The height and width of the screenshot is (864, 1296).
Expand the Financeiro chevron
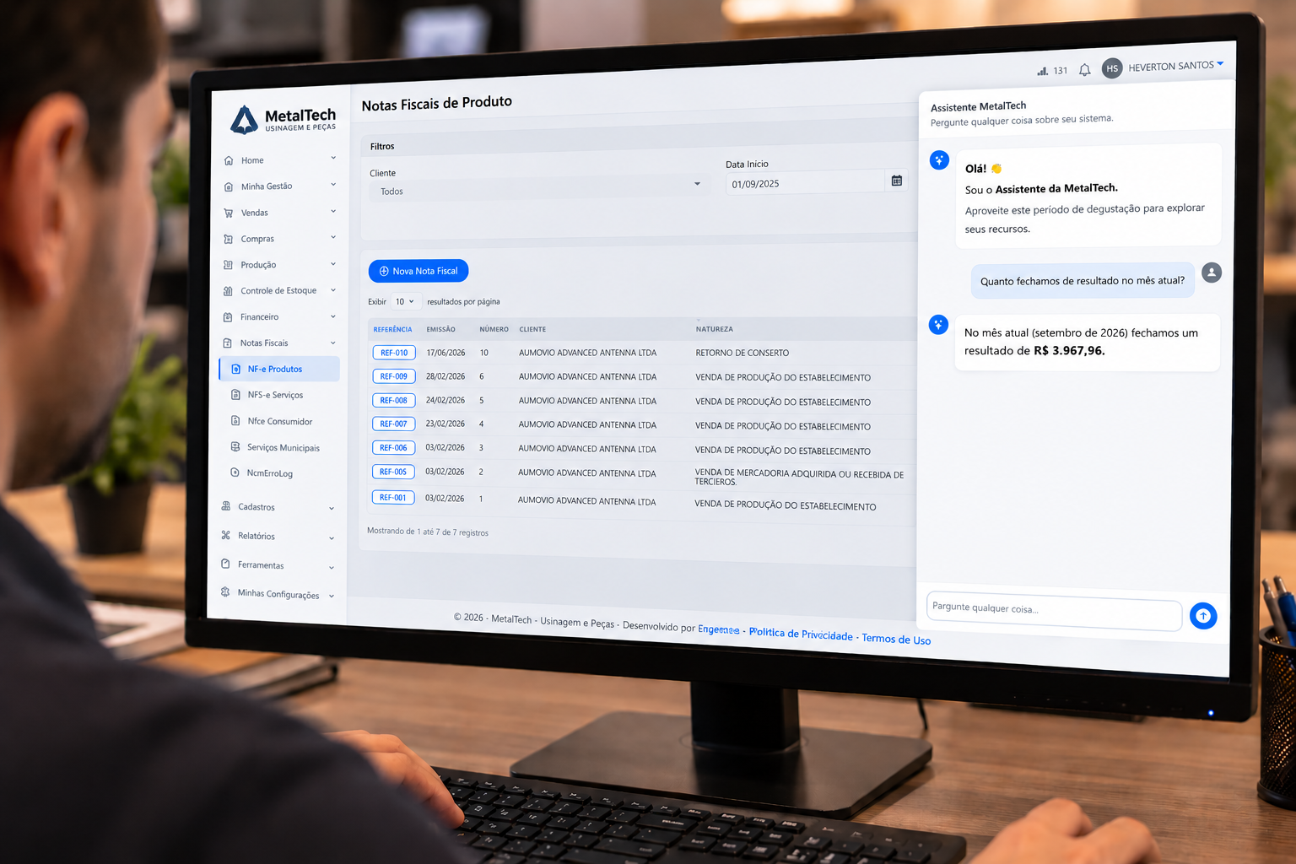point(333,316)
